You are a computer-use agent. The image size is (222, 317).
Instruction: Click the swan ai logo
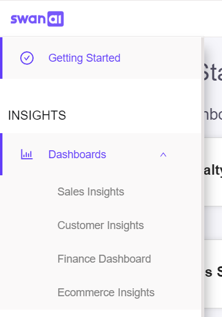[x=37, y=19]
